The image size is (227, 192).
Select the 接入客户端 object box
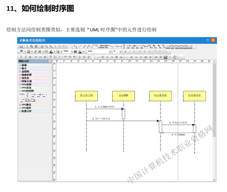point(86,96)
